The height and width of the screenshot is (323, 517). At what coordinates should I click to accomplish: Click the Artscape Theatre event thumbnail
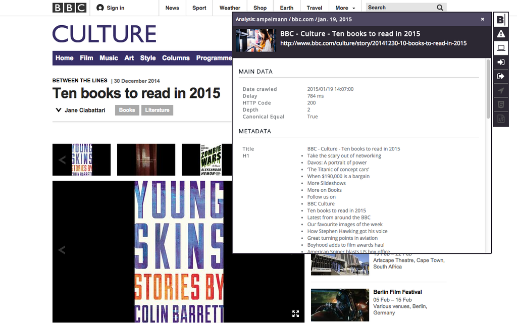coord(340,264)
